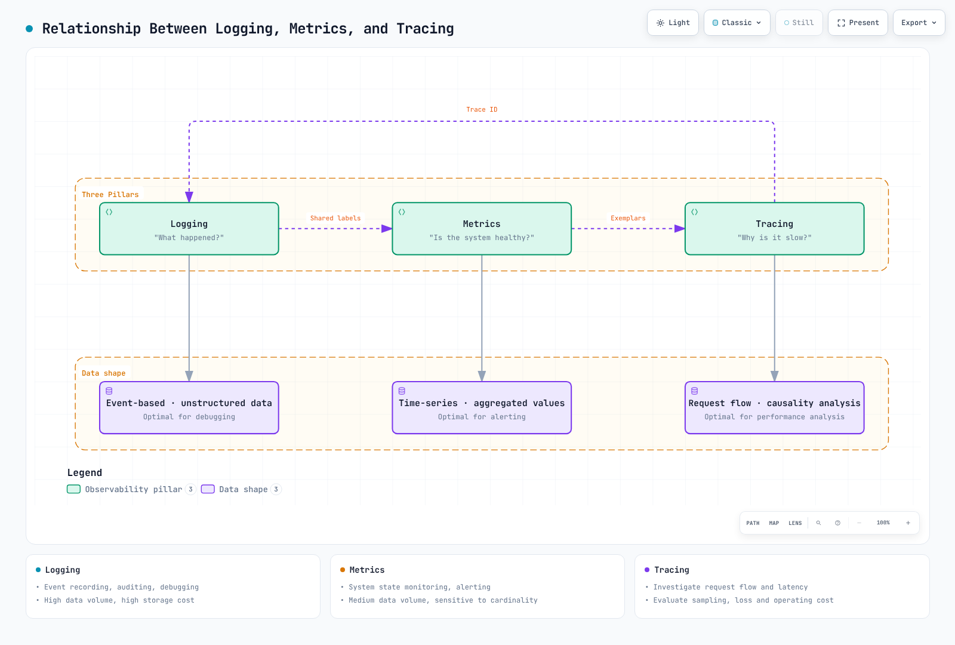This screenshot has height=645, width=955.
Task: Click 'Medium data volume, sensitive to cardinality' text
Action: 443,600
